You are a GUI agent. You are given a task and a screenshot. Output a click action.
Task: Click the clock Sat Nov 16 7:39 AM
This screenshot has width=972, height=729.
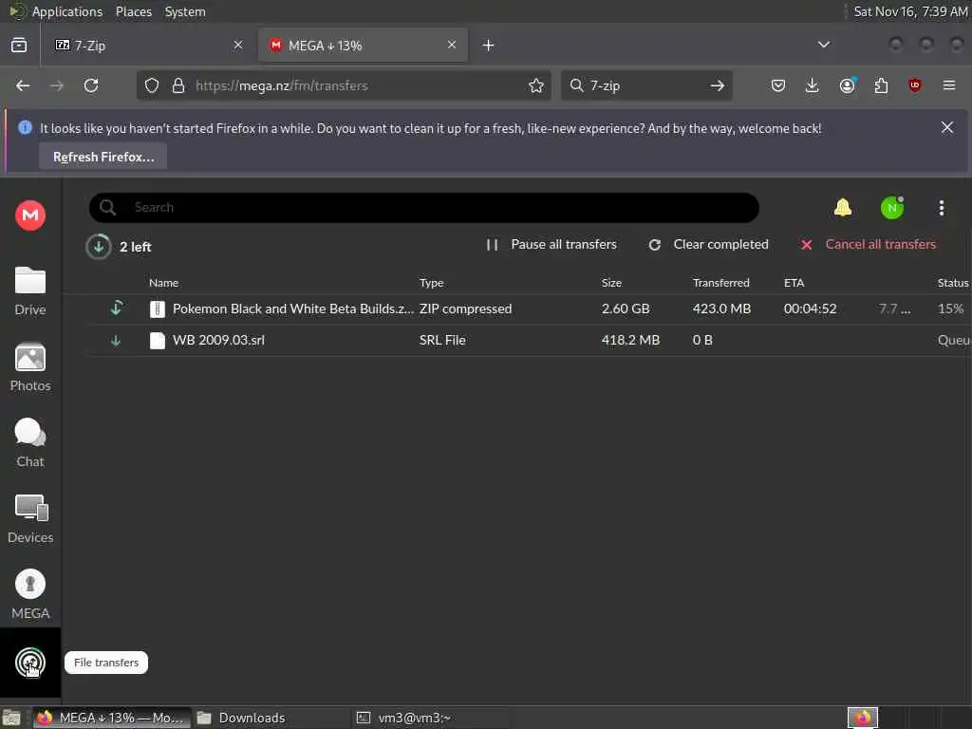click(910, 11)
